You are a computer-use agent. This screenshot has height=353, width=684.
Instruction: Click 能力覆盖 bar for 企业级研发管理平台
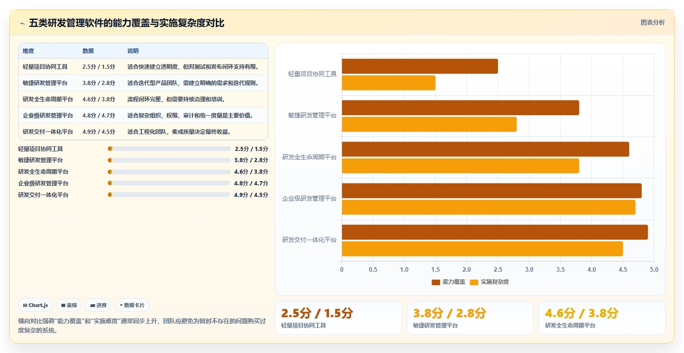[491, 190]
